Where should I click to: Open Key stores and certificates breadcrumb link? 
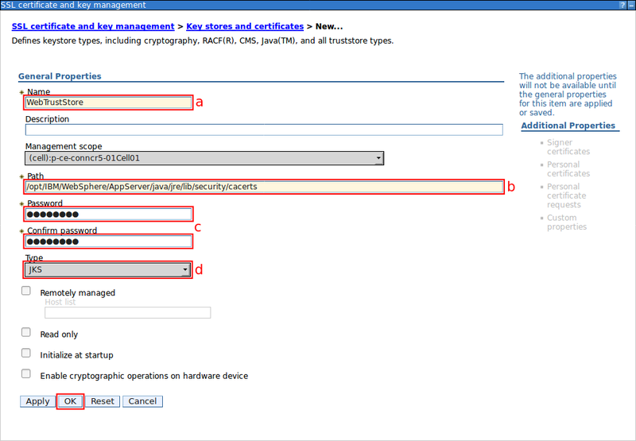[245, 26]
